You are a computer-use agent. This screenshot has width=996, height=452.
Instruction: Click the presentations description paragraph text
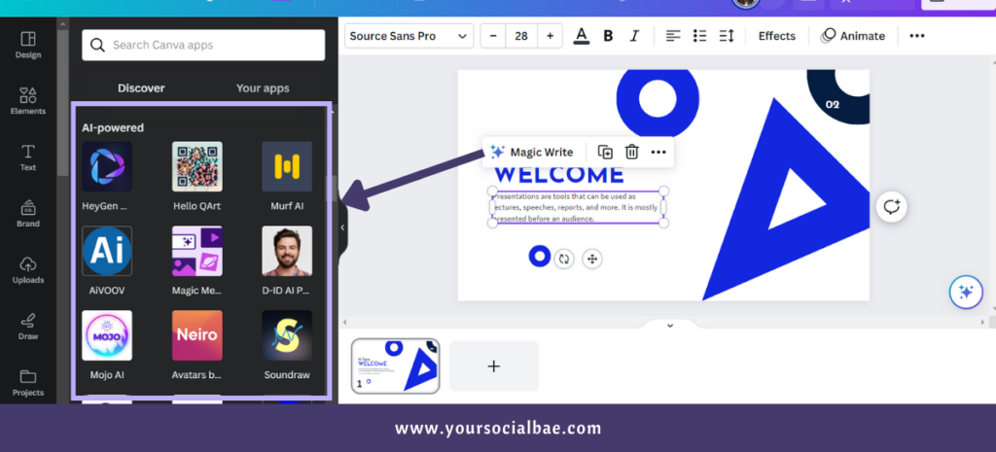[x=578, y=207]
